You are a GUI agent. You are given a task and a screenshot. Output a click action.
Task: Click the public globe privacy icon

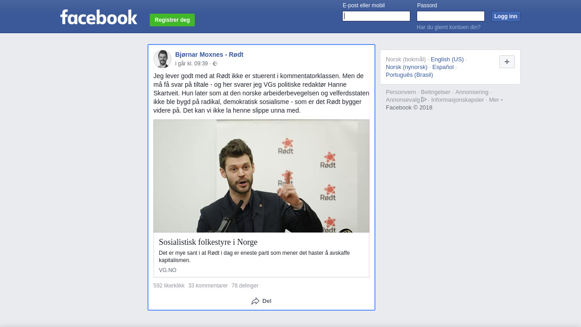point(215,64)
